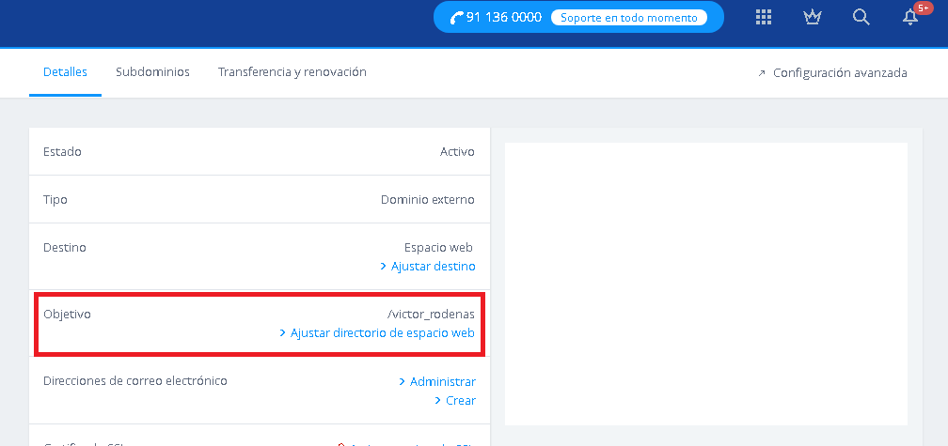The width and height of the screenshot is (948, 446).
Task: Click Administrar email addresses link
Action: point(443,382)
